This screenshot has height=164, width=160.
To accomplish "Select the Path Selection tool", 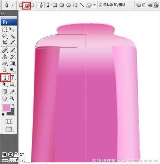I will (x=4, y=84).
